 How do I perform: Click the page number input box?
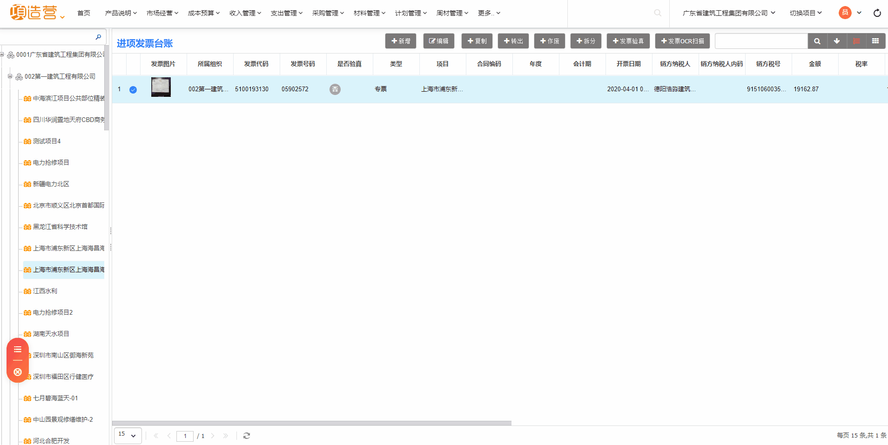pyautogui.click(x=185, y=436)
